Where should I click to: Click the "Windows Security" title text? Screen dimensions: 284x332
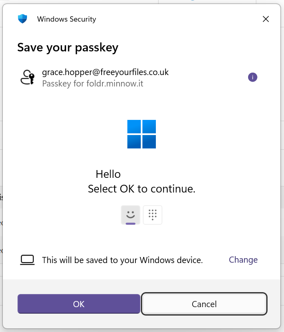pos(67,19)
